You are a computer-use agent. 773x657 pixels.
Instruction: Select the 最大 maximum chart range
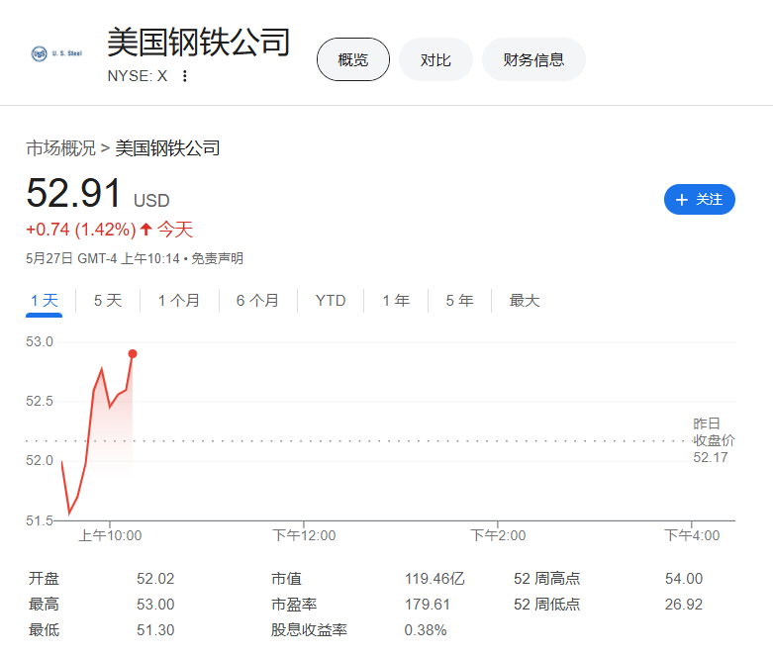[x=525, y=301]
